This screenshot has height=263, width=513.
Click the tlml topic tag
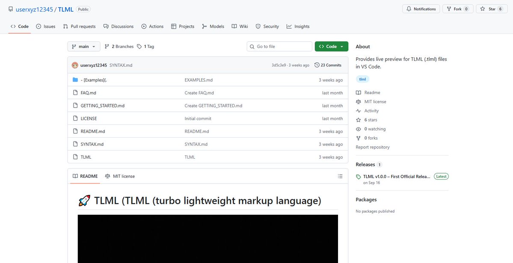click(x=362, y=79)
